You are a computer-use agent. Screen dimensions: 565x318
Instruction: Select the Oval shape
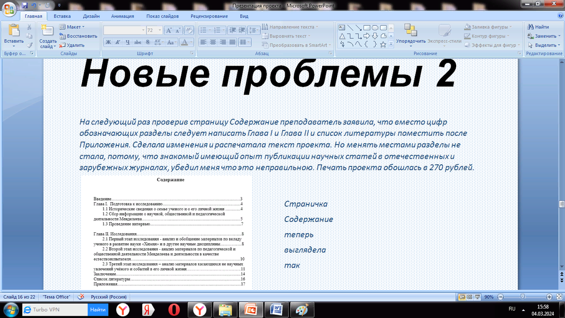(375, 27)
